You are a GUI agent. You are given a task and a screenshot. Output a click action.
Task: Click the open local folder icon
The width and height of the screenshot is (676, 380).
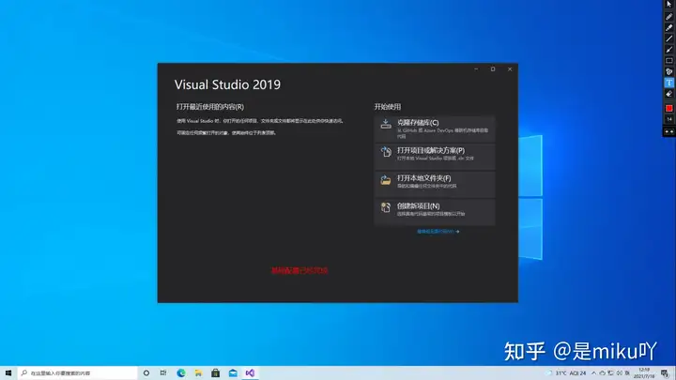pos(386,179)
